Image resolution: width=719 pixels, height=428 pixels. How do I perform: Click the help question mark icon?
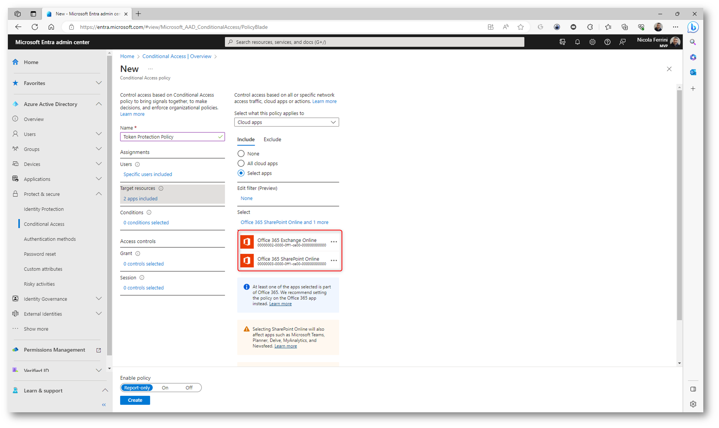tap(607, 42)
